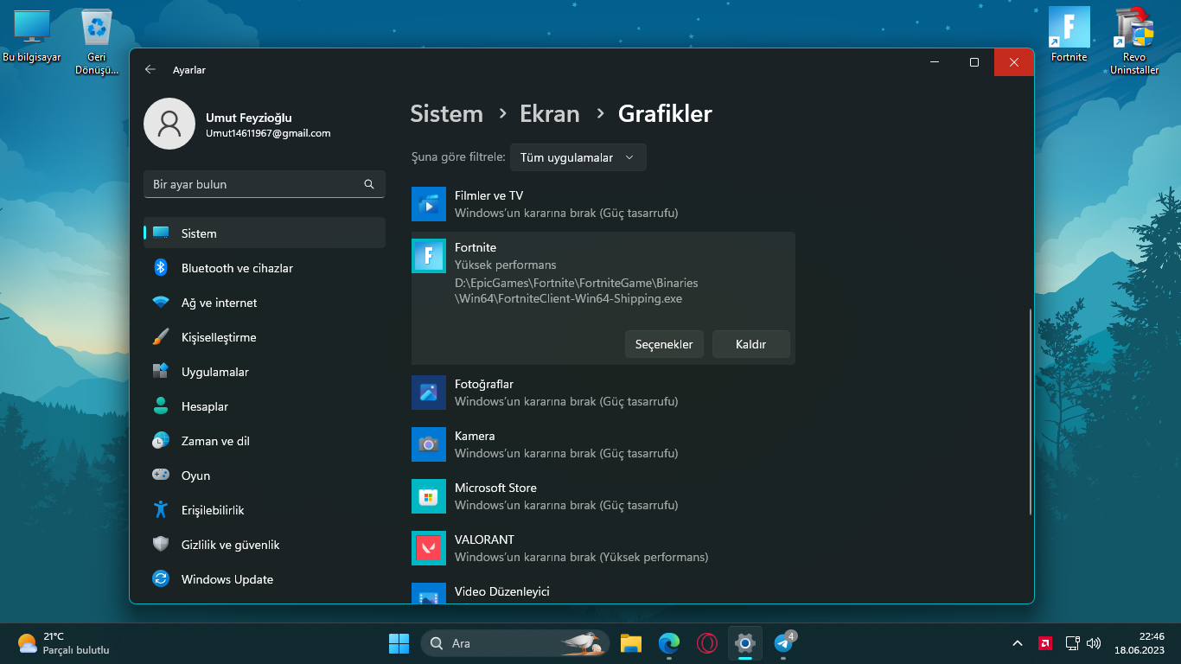Click the Ekran breadcrumb link
1181x664 pixels.
[x=549, y=113]
